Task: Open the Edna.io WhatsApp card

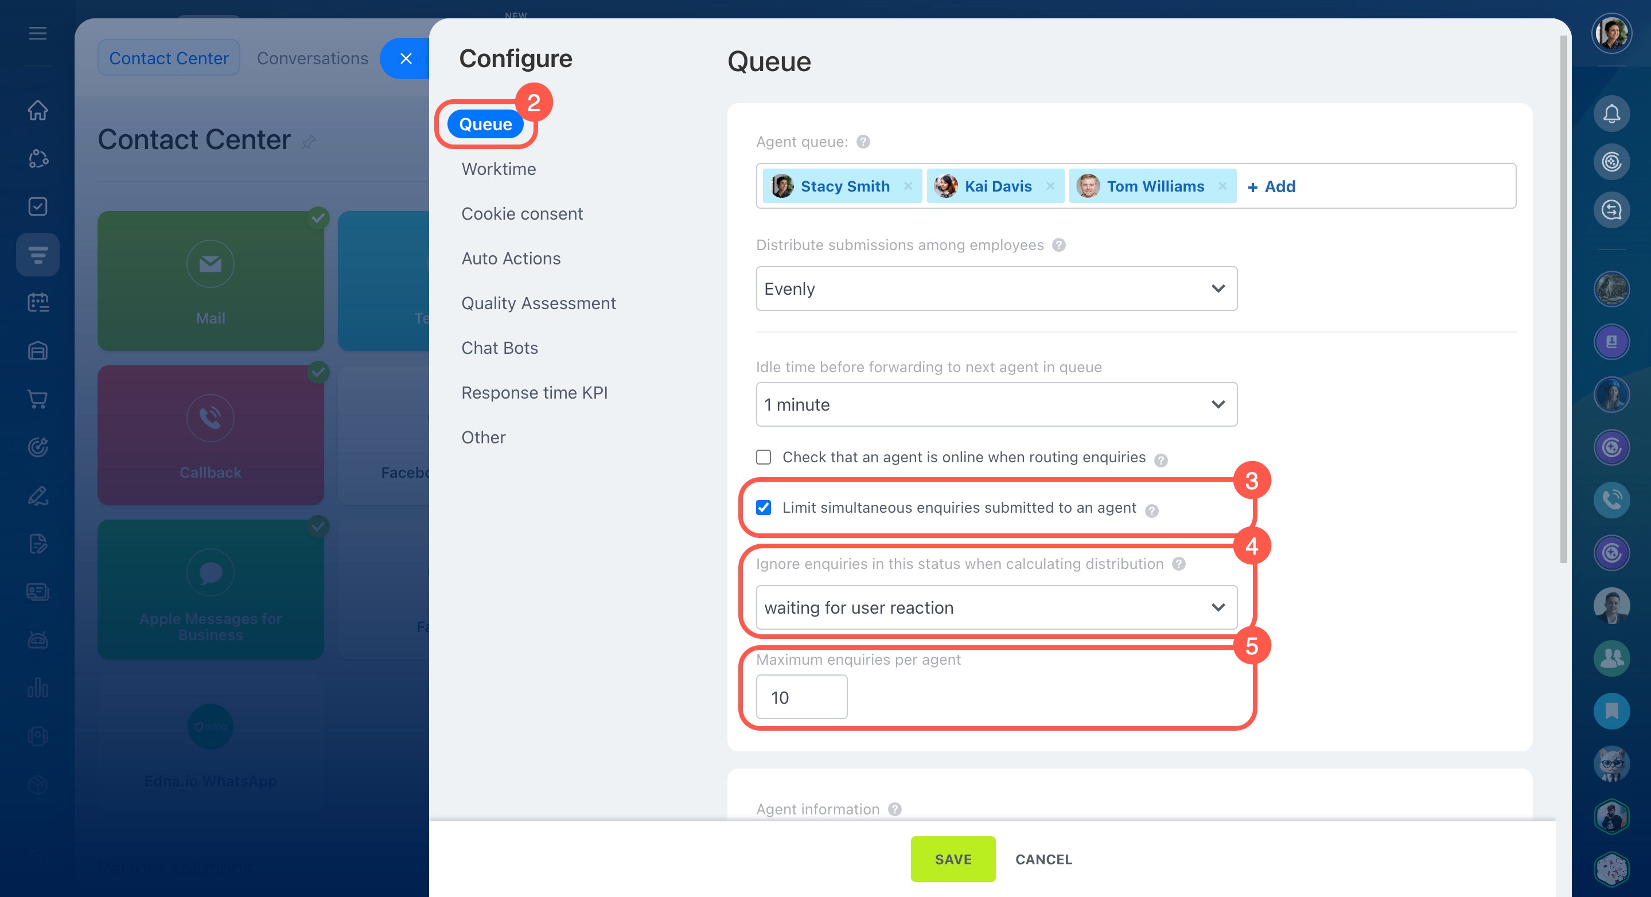Action: coord(210,743)
